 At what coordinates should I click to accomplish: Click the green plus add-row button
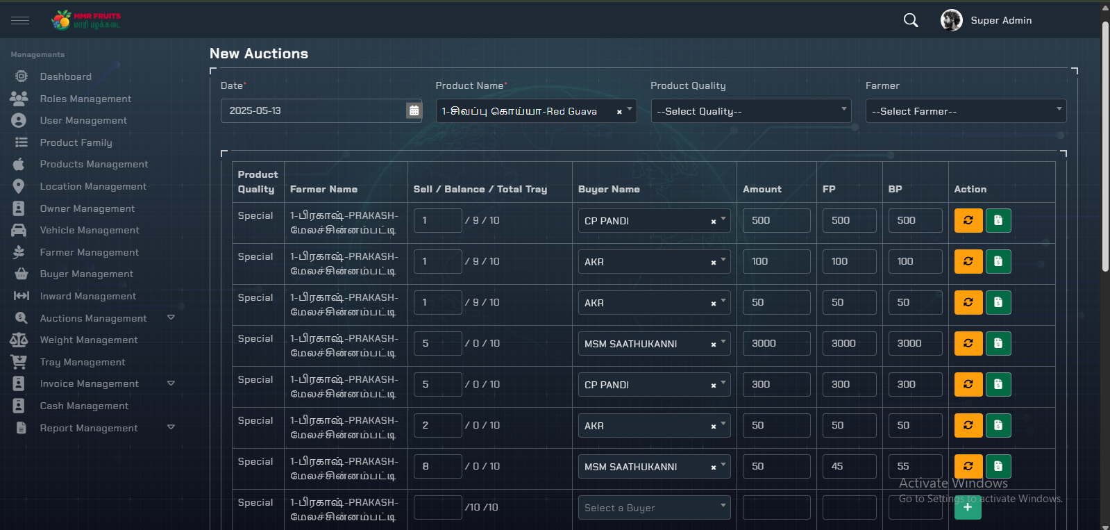click(968, 507)
